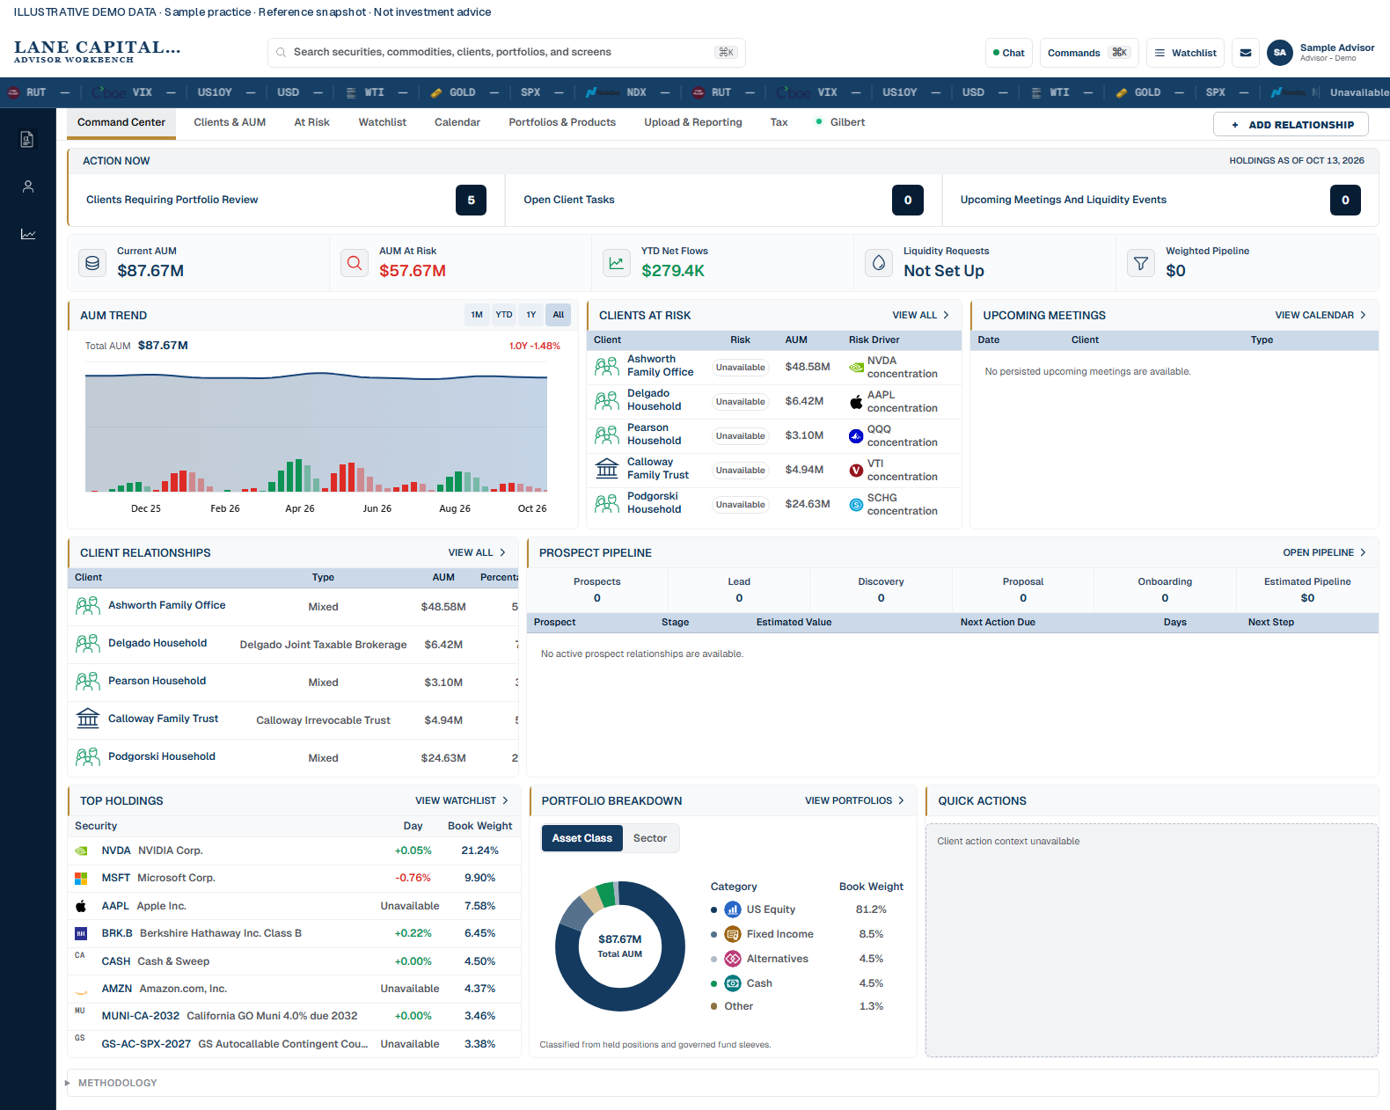Open Portfolios & Products tab
Screen dimensions: 1390x1110
tap(562, 122)
